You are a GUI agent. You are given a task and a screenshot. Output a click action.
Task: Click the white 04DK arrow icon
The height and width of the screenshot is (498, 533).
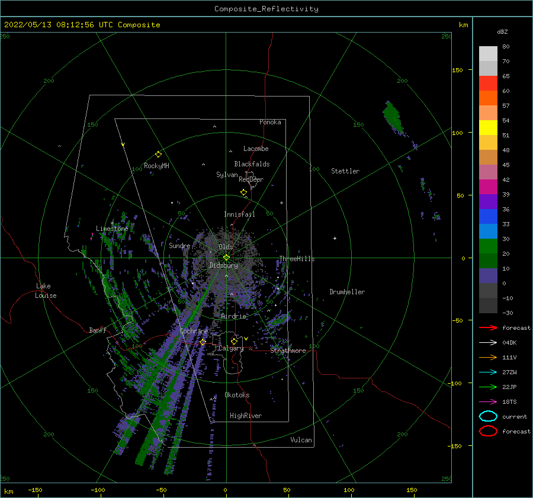click(488, 342)
